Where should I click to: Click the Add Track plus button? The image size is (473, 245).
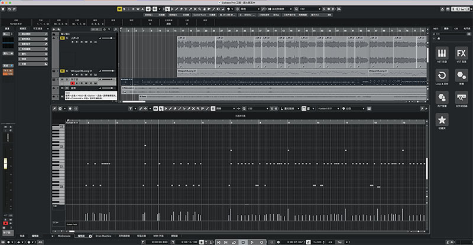click(54, 30)
